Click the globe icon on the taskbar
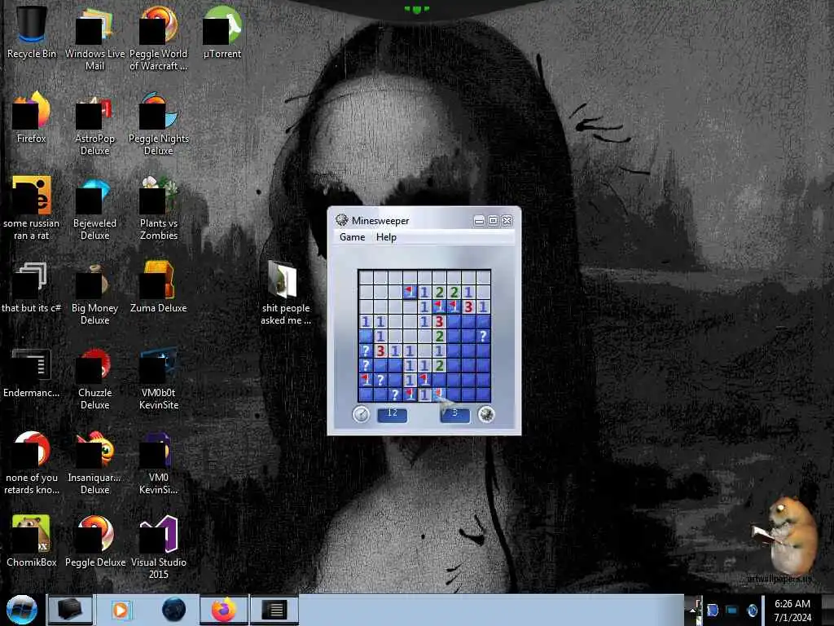The height and width of the screenshot is (626, 834). [x=173, y=610]
